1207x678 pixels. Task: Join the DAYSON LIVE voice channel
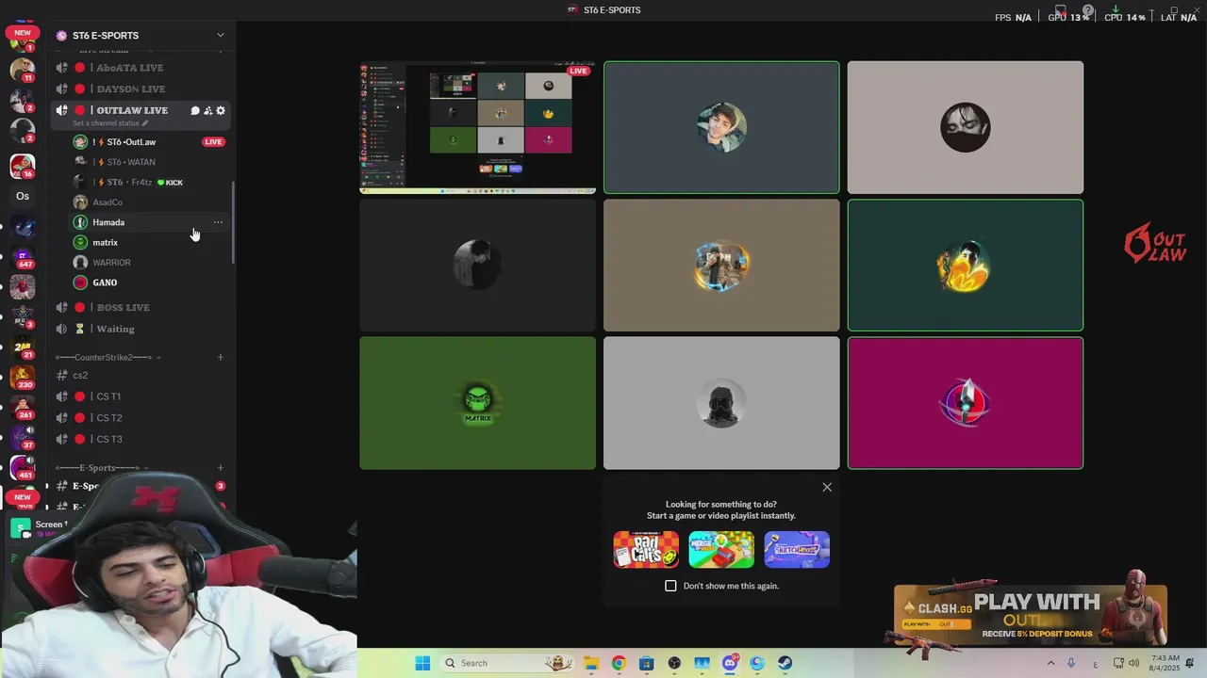141,89
